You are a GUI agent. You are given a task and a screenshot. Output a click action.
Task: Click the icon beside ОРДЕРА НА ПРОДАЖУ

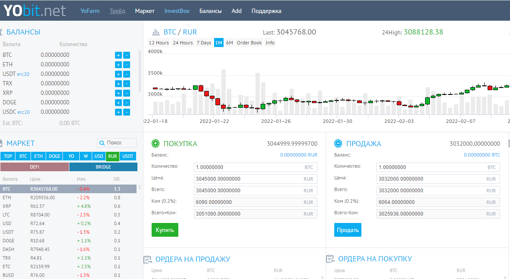148,259
